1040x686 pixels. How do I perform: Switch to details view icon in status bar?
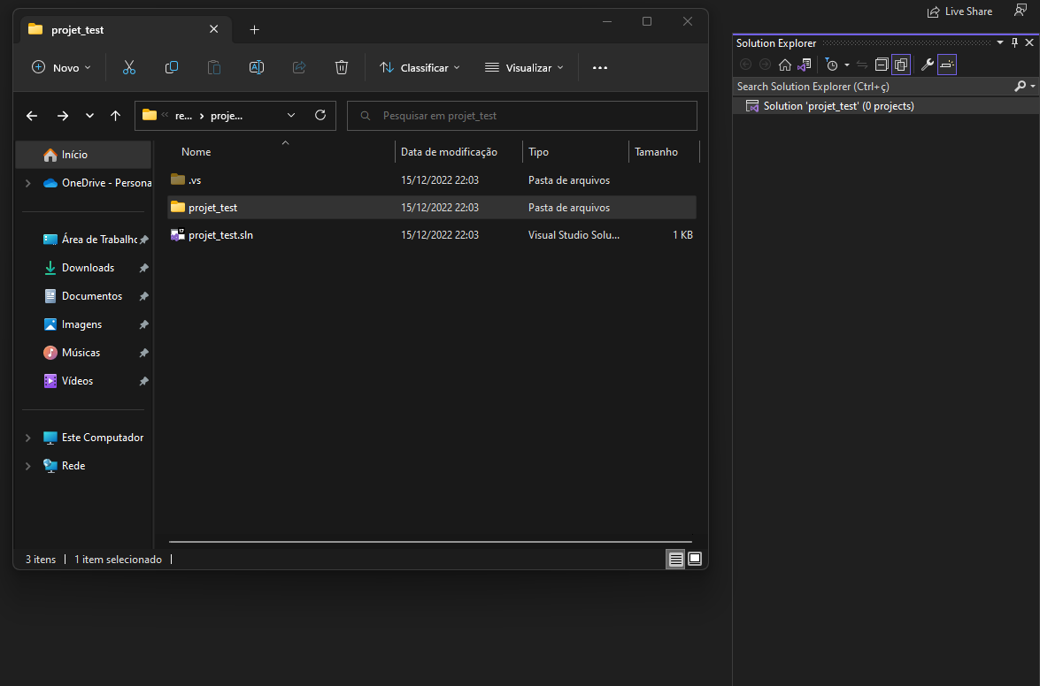675,560
